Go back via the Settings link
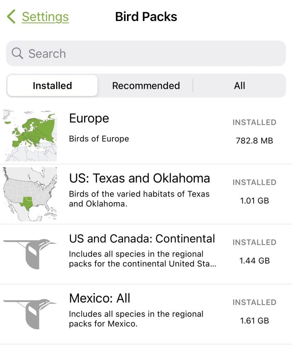 click(x=45, y=17)
